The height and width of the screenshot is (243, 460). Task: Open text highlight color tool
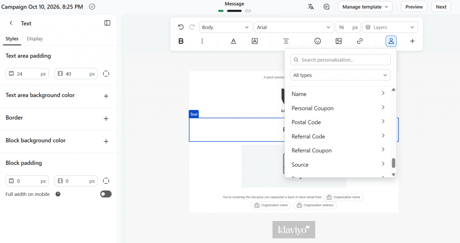coord(255,41)
